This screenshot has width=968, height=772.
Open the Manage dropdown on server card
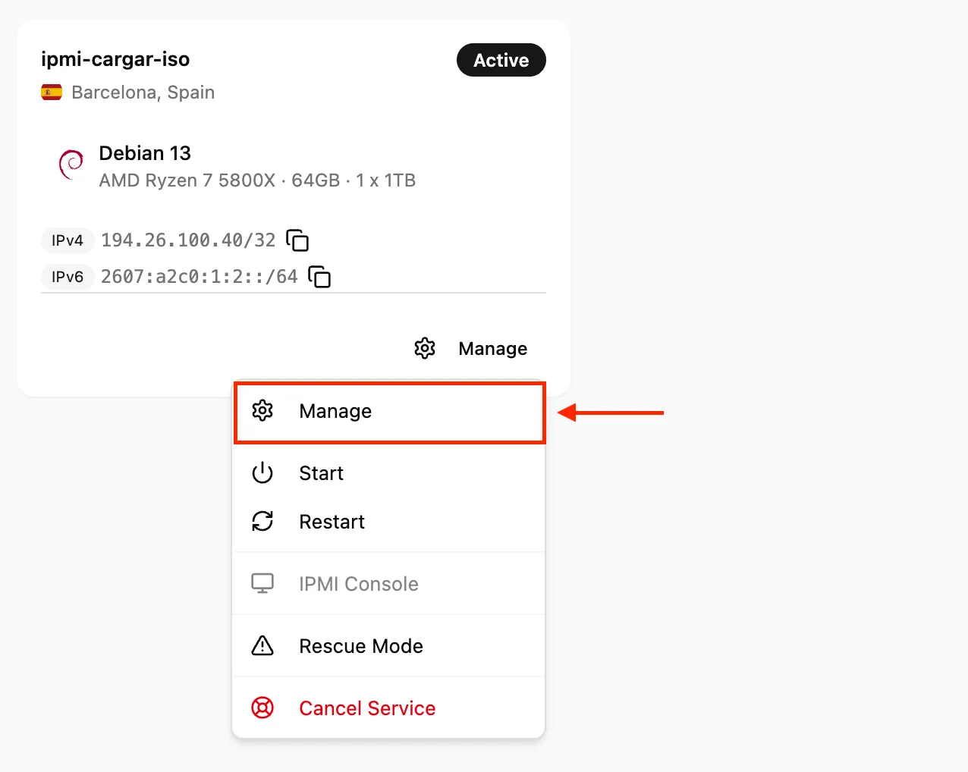472,349
